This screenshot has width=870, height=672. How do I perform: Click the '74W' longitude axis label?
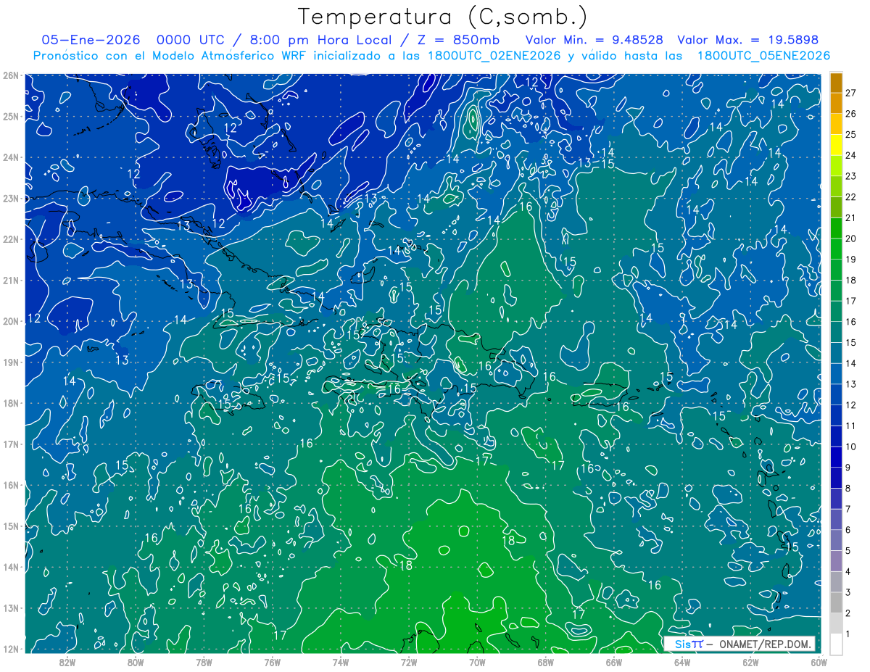click(x=341, y=662)
